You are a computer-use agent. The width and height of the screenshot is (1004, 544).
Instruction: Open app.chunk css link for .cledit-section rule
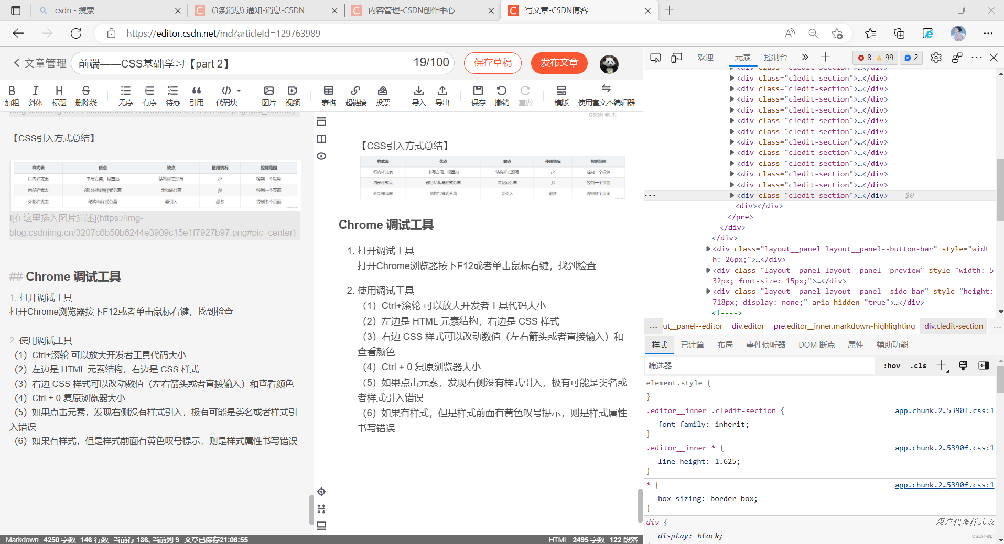944,411
